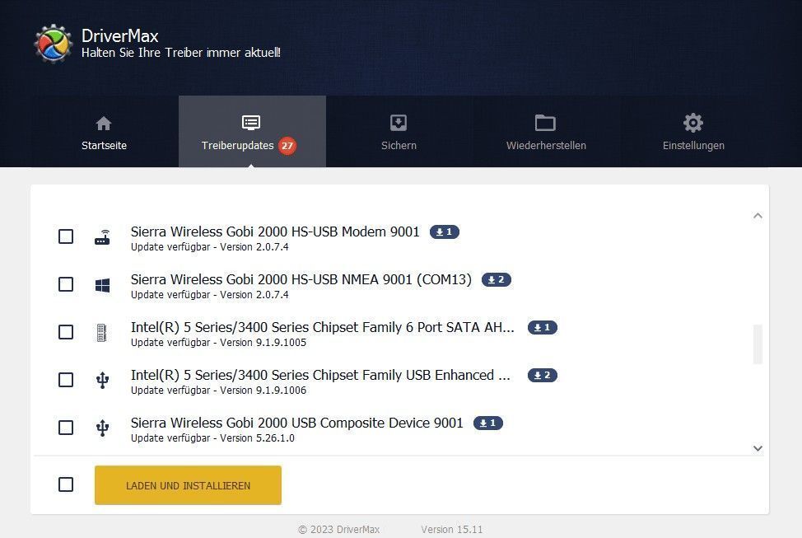Image resolution: width=802 pixels, height=538 pixels.
Task: Go to the Einstellungen tab
Action: coord(693,132)
